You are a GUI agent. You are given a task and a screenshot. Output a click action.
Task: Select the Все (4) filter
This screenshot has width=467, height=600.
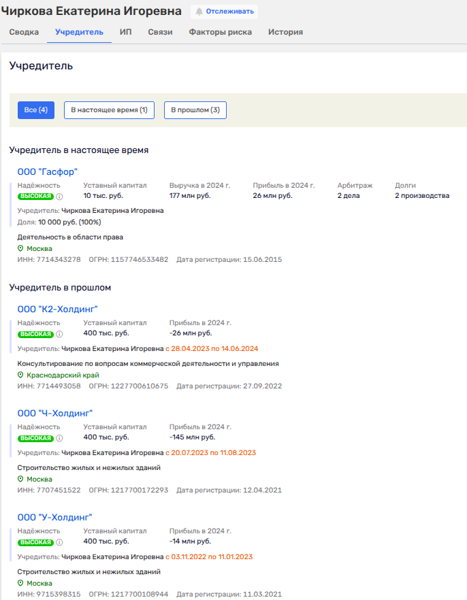[x=36, y=110]
